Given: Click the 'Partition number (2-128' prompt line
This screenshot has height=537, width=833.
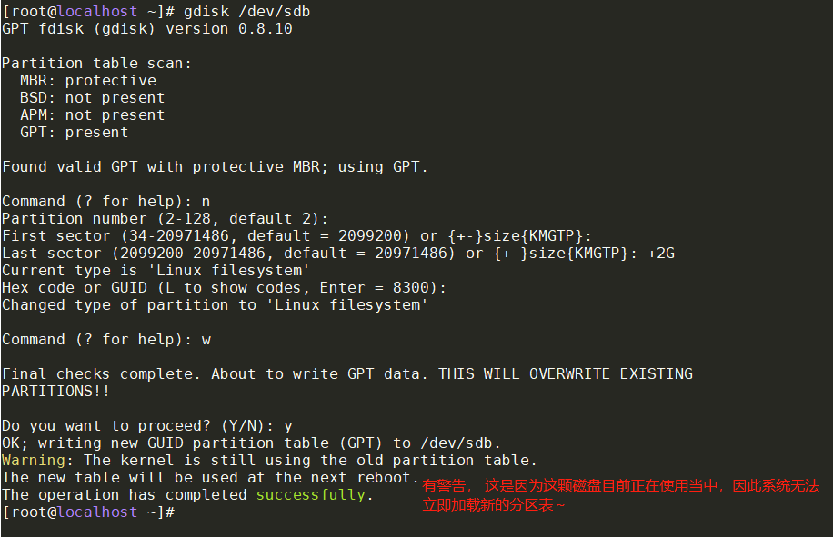Looking at the screenshot, I should [166, 219].
